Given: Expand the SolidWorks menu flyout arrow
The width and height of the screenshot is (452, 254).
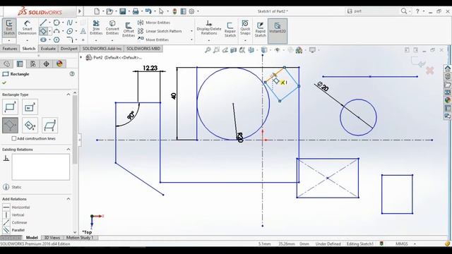Looking at the screenshot, I should pos(80,11).
